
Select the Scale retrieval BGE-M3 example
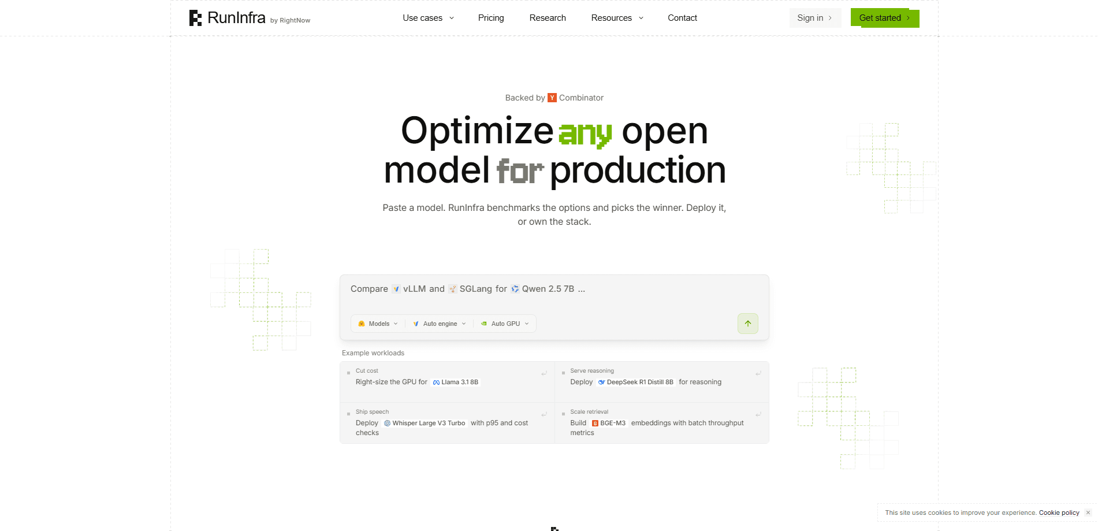point(662,423)
